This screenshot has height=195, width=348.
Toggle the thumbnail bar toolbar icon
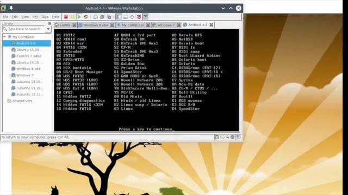[126, 17]
